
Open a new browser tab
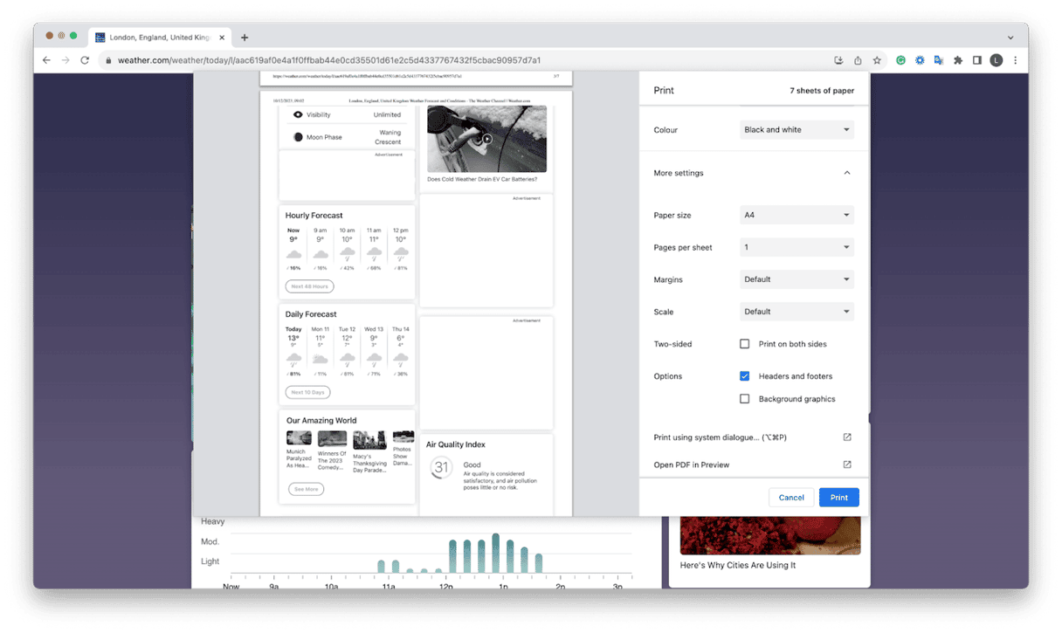click(245, 38)
